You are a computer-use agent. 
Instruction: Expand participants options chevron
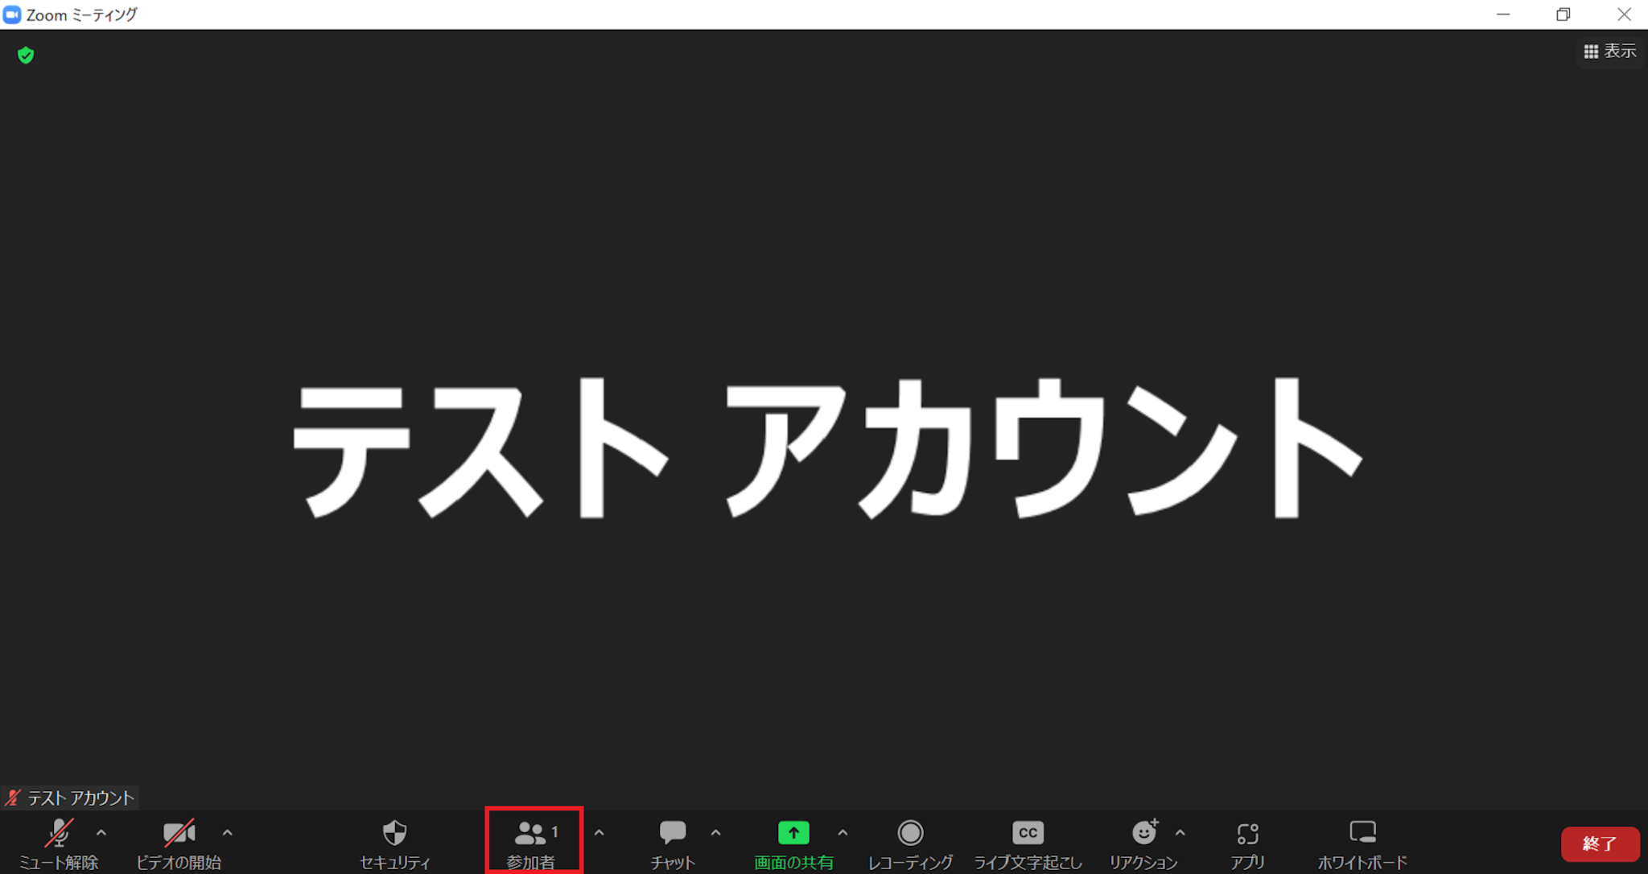(599, 833)
